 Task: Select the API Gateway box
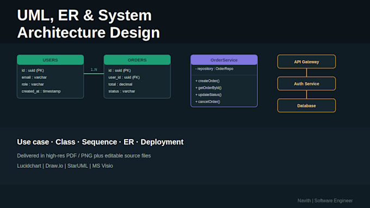(x=306, y=62)
